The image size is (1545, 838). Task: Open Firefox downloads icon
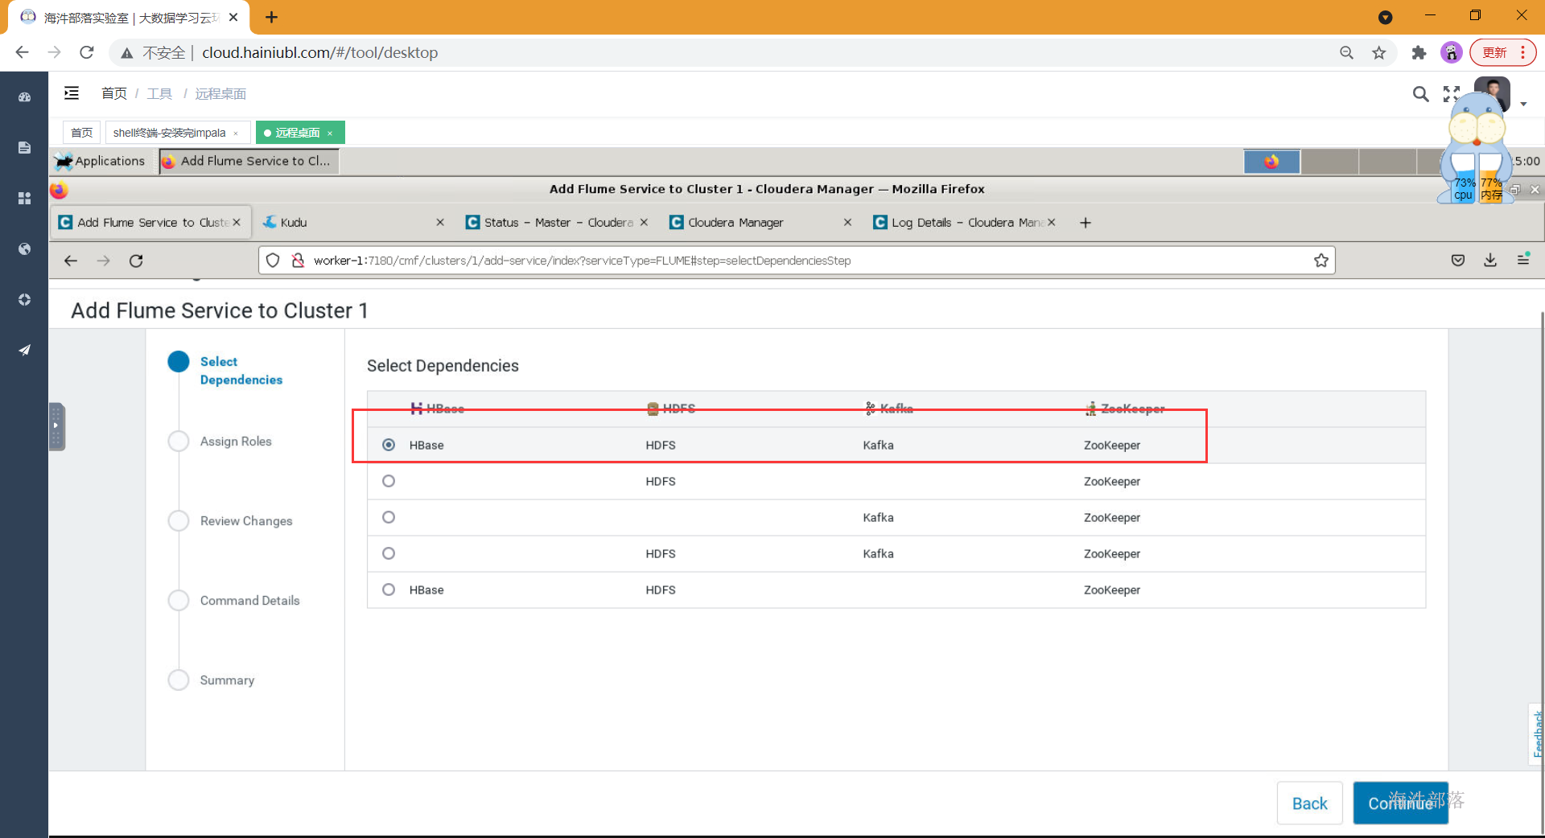pyautogui.click(x=1490, y=260)
